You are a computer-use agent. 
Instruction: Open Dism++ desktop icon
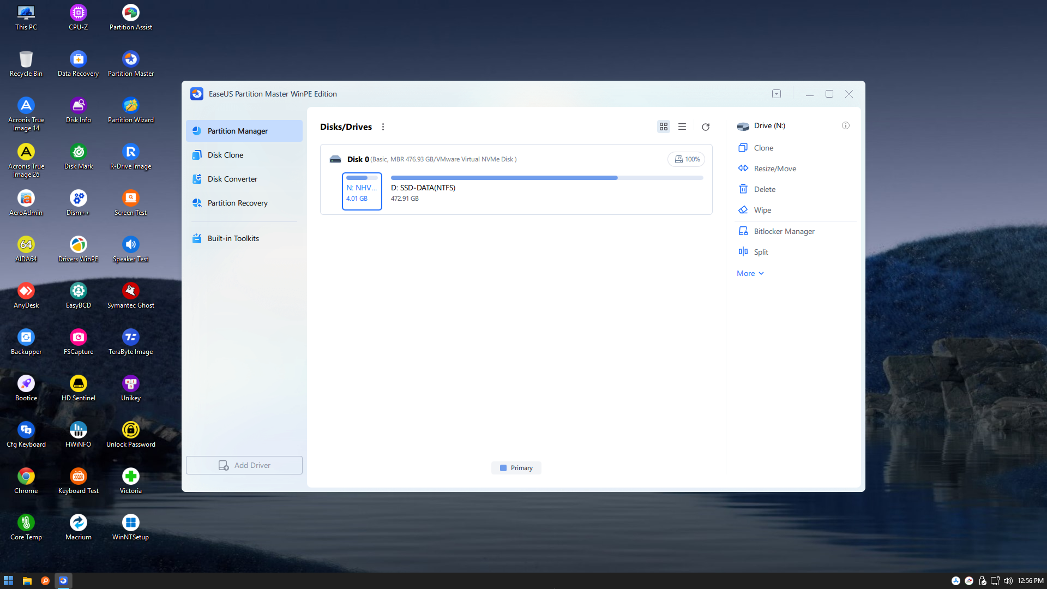[x=78, y=203]
